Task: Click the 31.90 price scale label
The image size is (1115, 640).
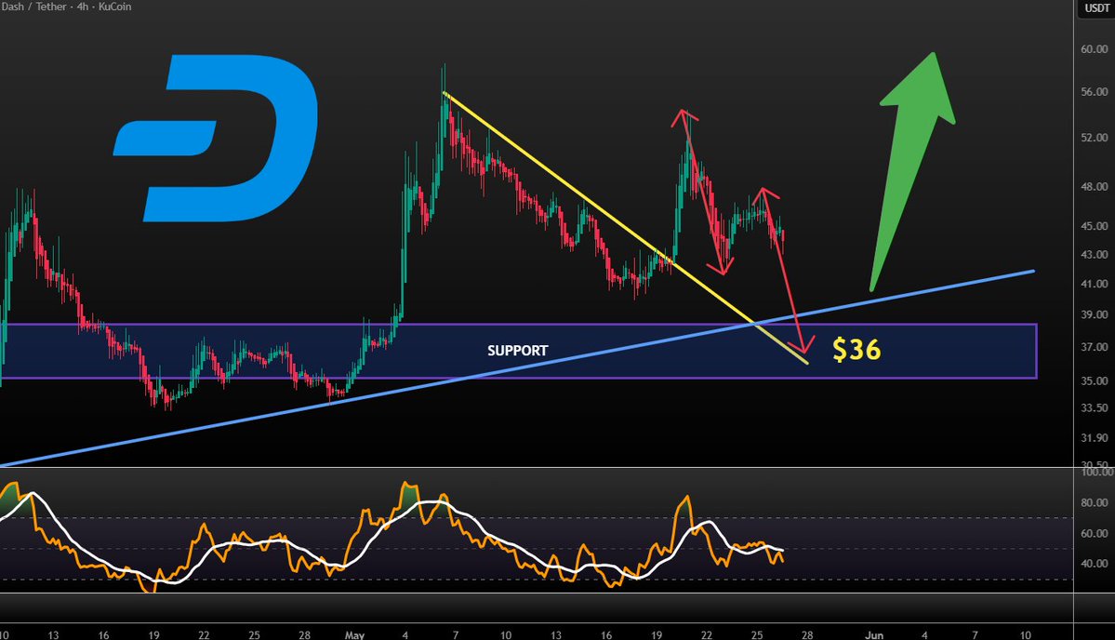Action: (x=1095, y=438)
